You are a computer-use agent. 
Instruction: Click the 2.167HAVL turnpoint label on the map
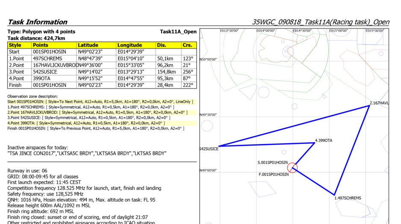click(379, 103)
